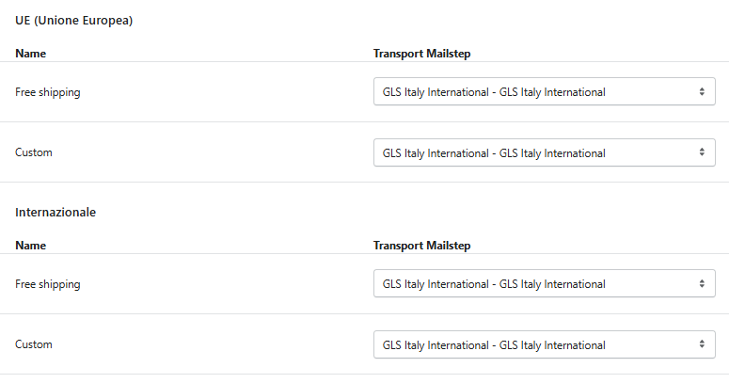The image size is (729, 383).
Task: Click the Transport Mailstep header under Internazionale
Action: tap(421, 246)
